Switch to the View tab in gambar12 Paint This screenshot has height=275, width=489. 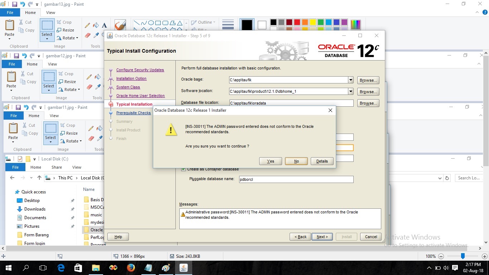(x=53, y=64)
